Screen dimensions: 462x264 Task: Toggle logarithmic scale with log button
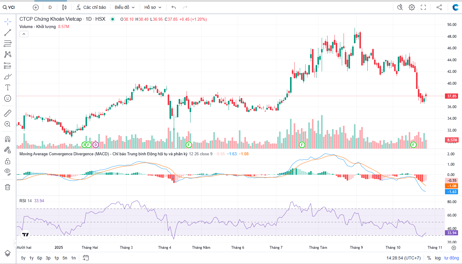pos(438,258)
